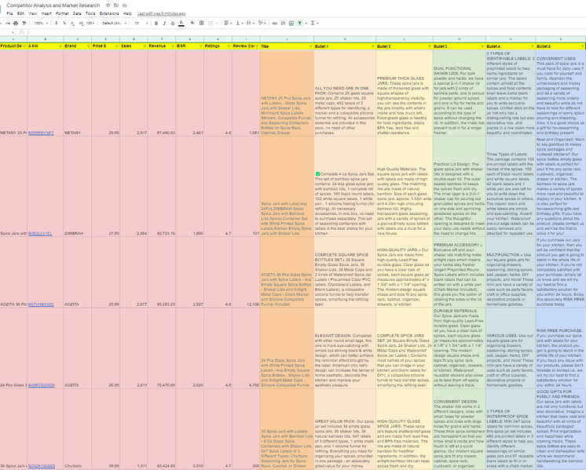Open the NETANY row ASIN link

(41, 133)
